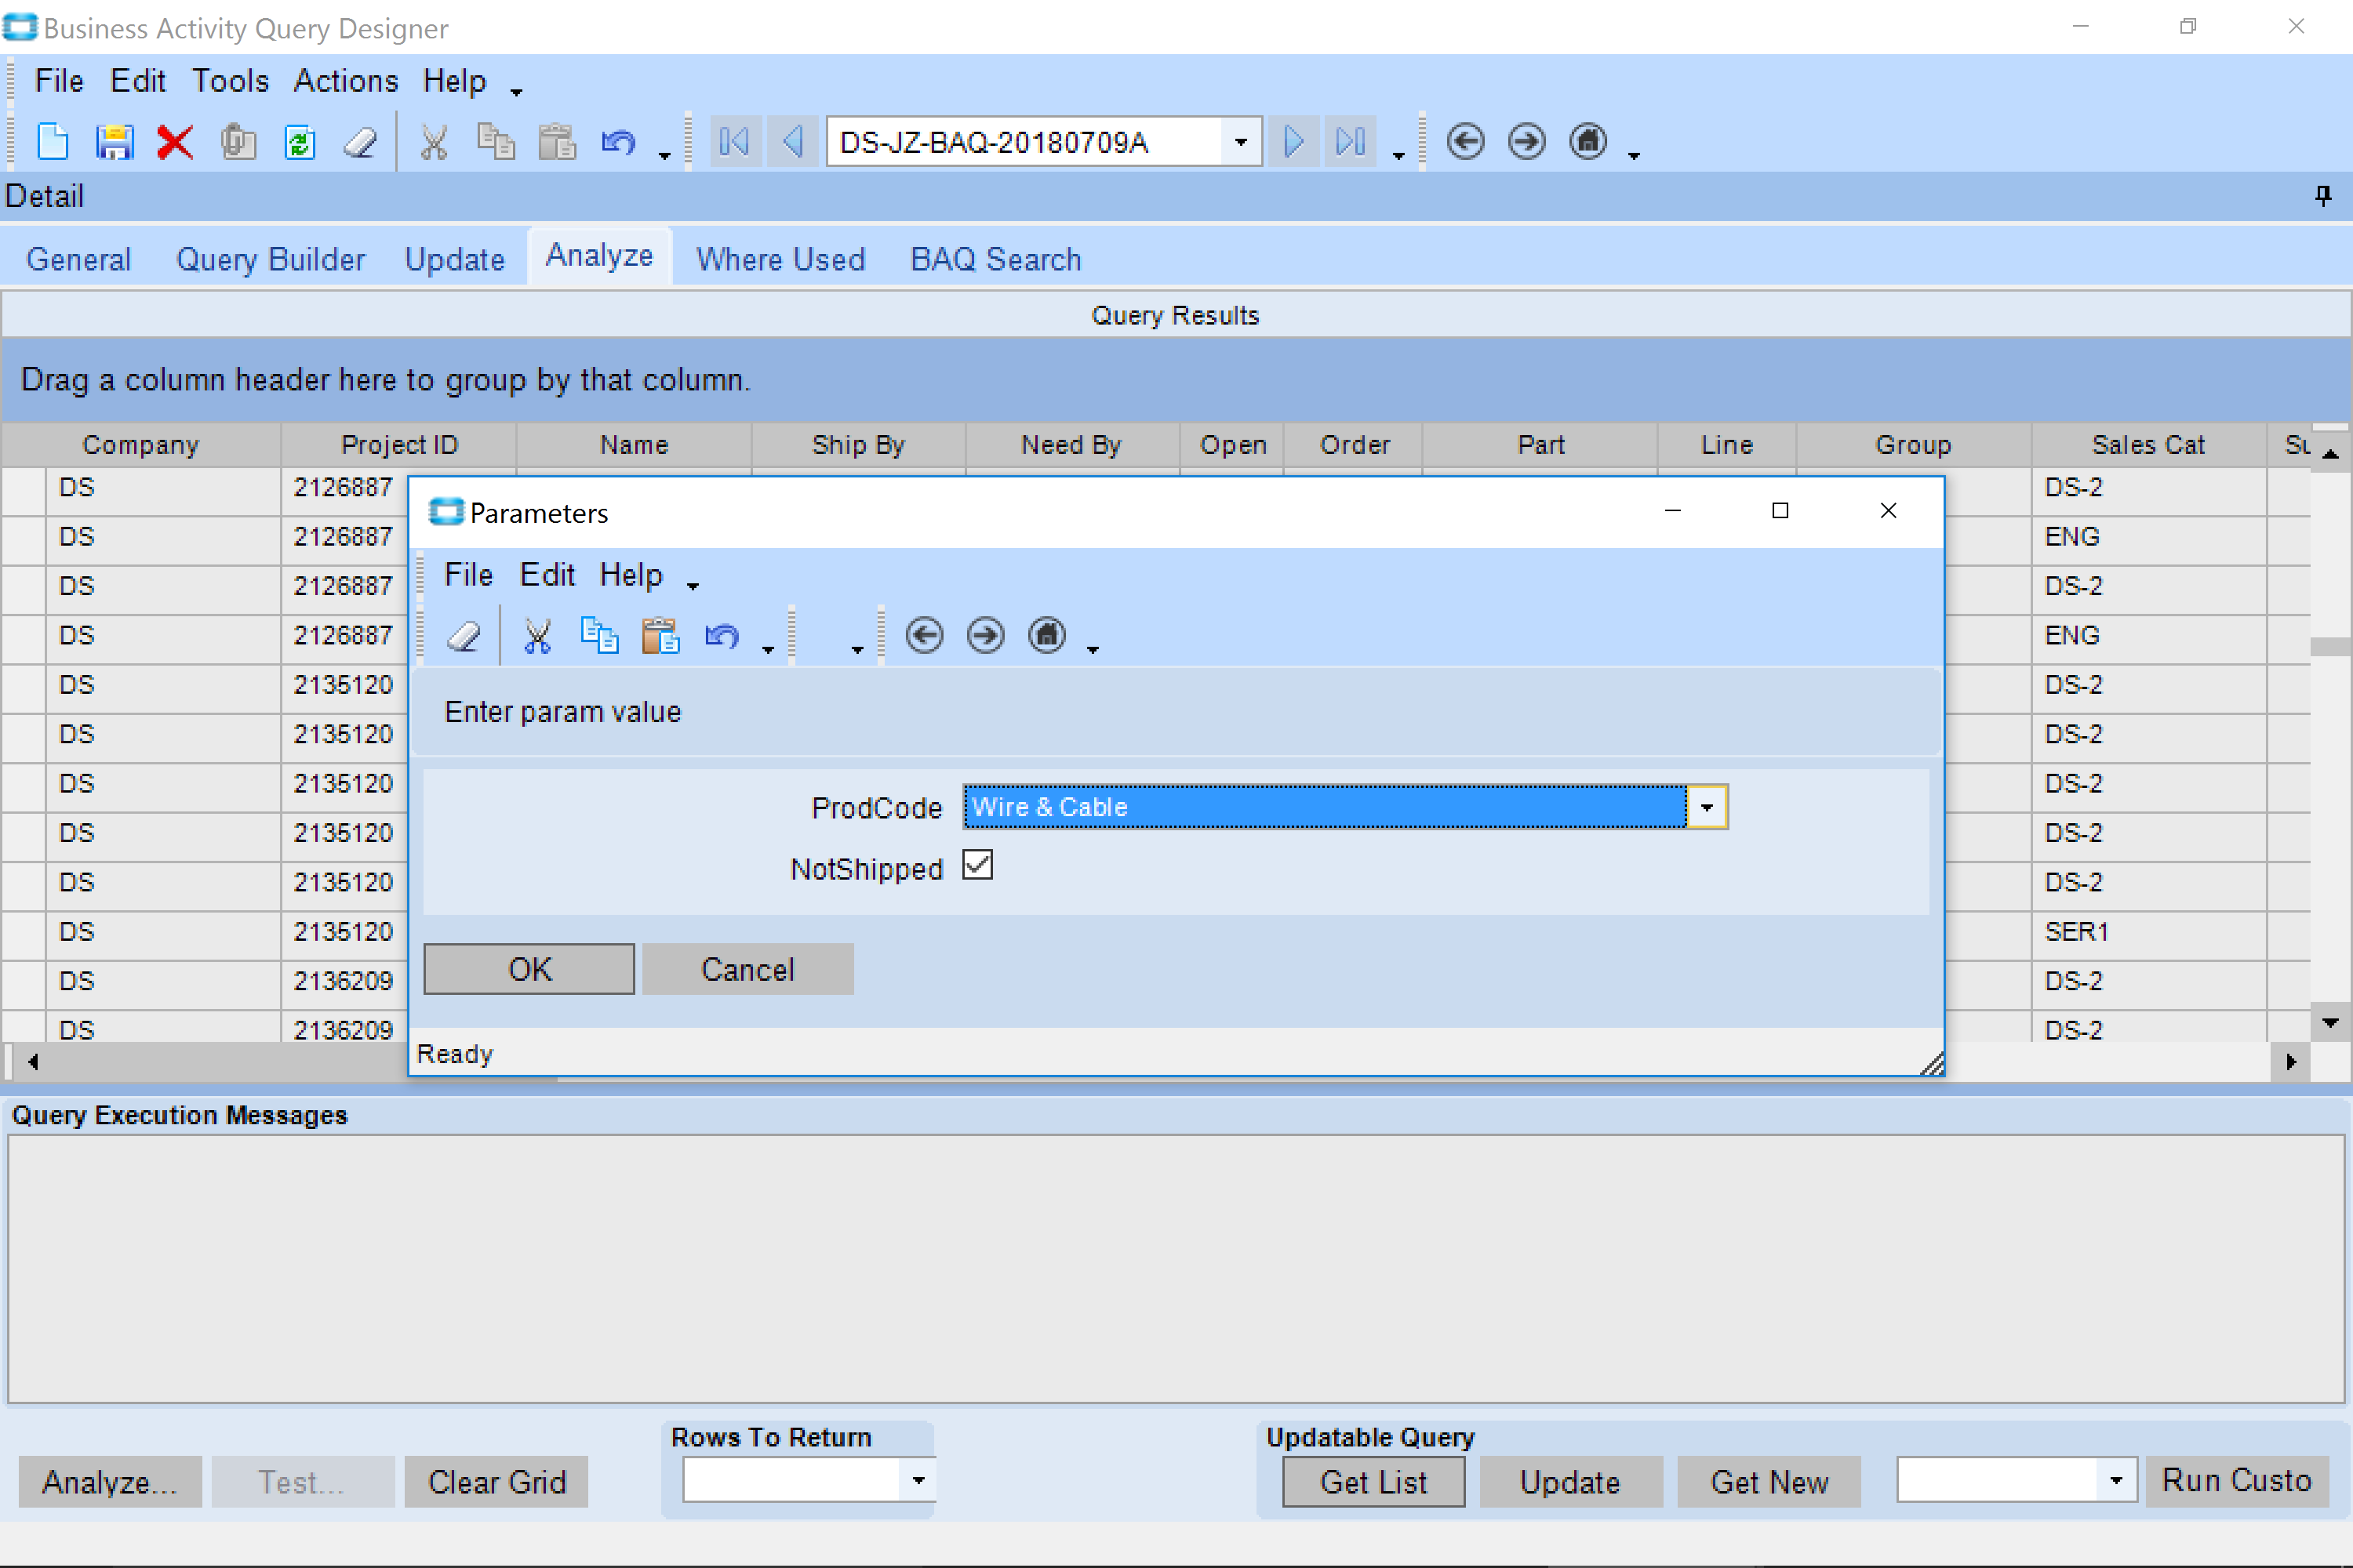The width and height of the screenshot is (2353, 1568).
Task: Open the BAQ ID dropdown DS-JZ-BAQ-20180709A
Action: [x=1241, y=142]
